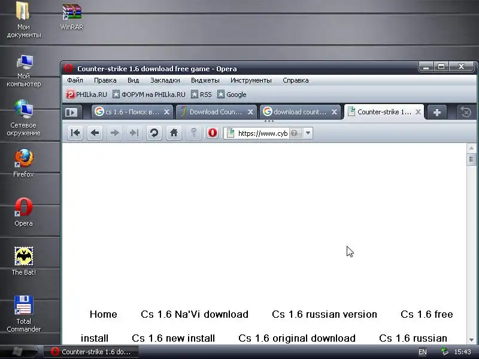The image size is (479, 359).
Task: Open the Правка menu
Action: point(105,80)
